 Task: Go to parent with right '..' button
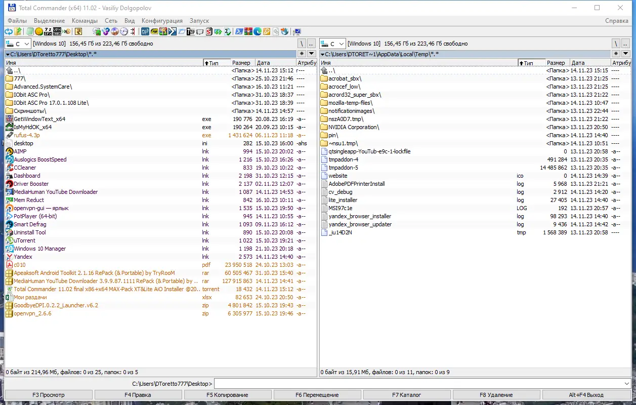tap(626, 44)
